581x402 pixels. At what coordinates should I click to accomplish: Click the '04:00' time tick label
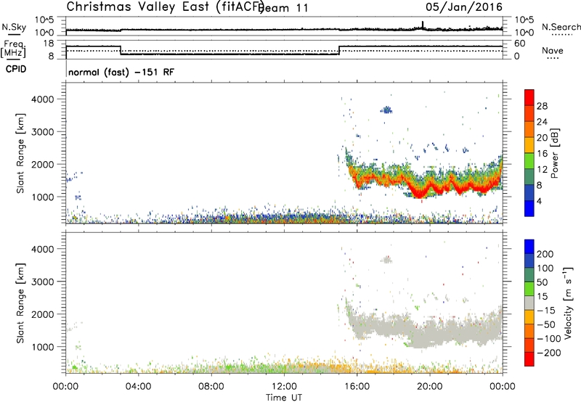(x=139, y=387)
